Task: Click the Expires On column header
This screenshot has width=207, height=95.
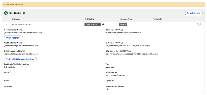Action: pos(157,19)
